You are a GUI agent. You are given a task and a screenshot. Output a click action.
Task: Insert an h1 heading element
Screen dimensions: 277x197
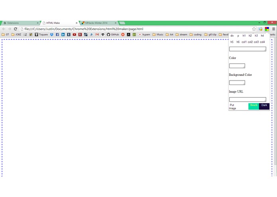tap(244, 35)
